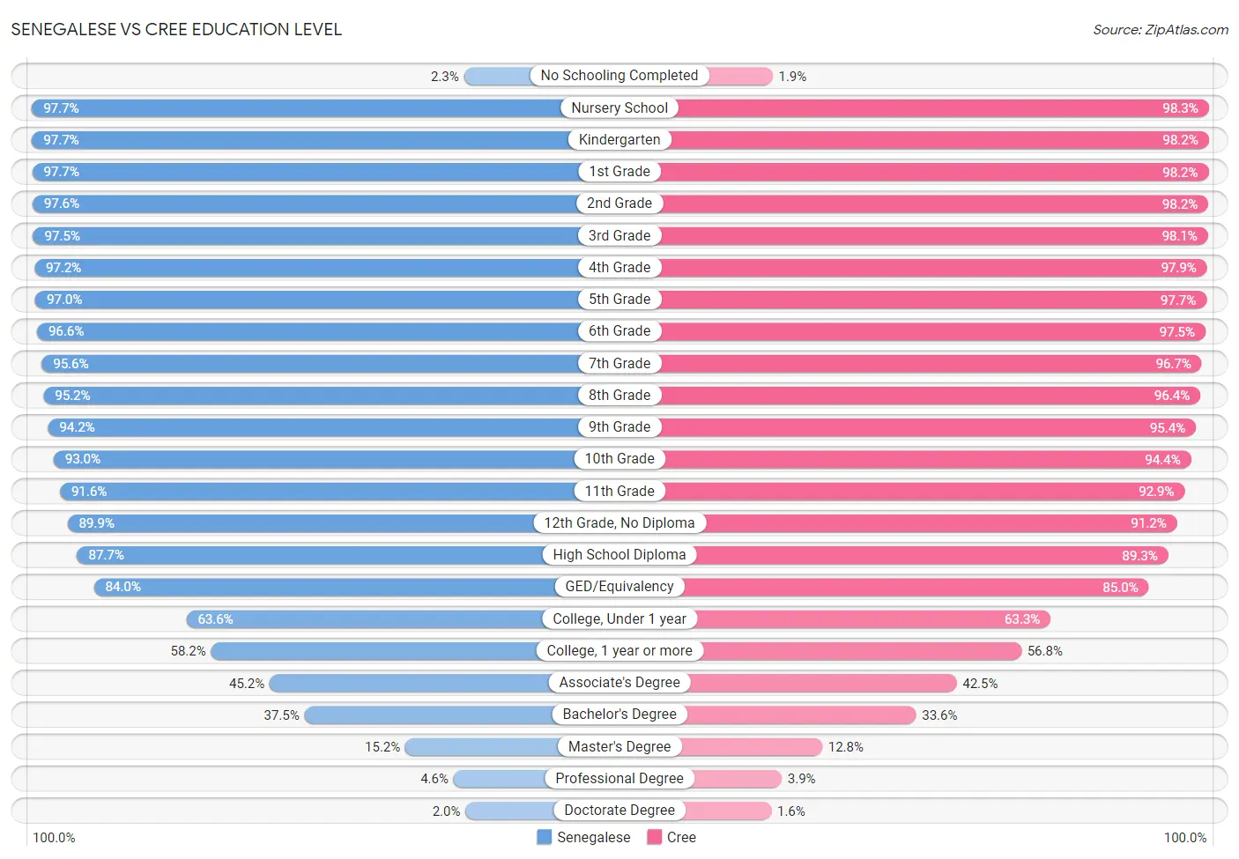
Task: Click the Nursery School category label
Action: click(619, 107)
